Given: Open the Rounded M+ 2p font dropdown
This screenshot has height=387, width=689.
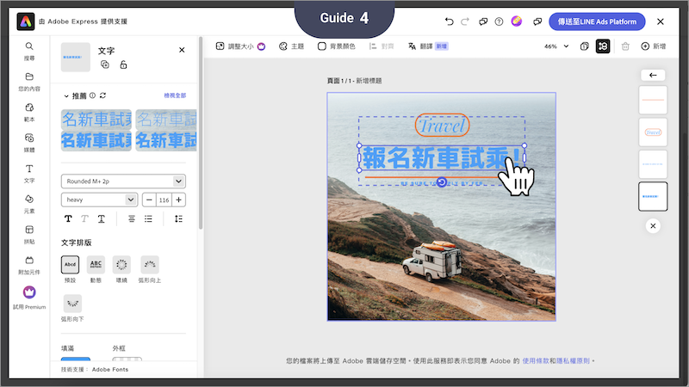Looking at the screenshot, I should point(123,181).
